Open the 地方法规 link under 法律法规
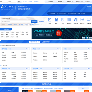This screenshot has height=92, width=92. 14,55
